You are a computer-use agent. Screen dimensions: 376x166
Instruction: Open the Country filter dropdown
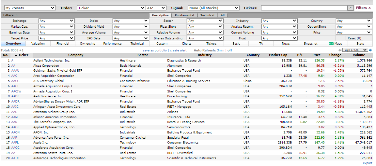(354, 21)
